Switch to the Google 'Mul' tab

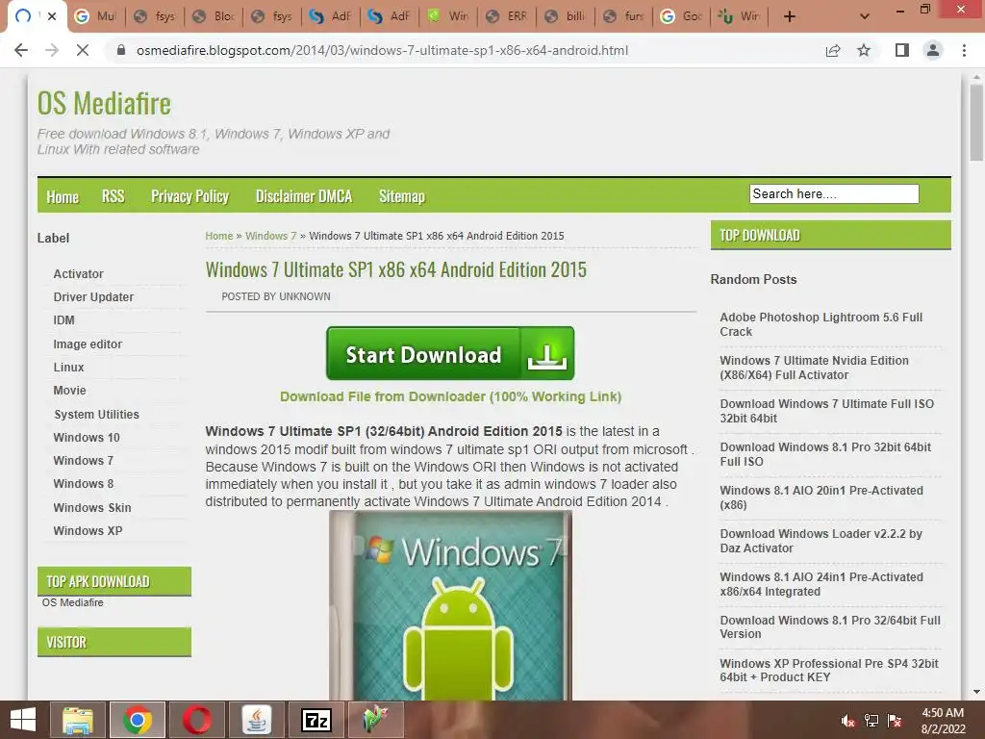pos(96,16)
